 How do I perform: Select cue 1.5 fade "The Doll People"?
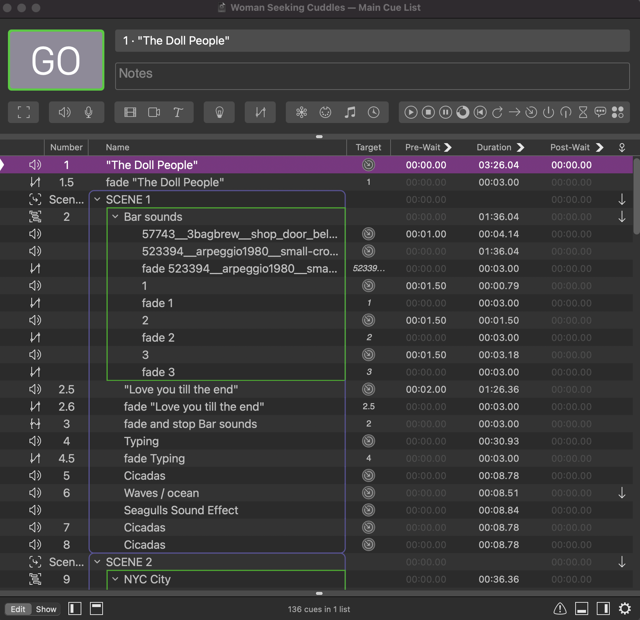[316, 182]
